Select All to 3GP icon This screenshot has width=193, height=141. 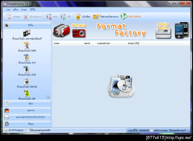click(27, 69)
